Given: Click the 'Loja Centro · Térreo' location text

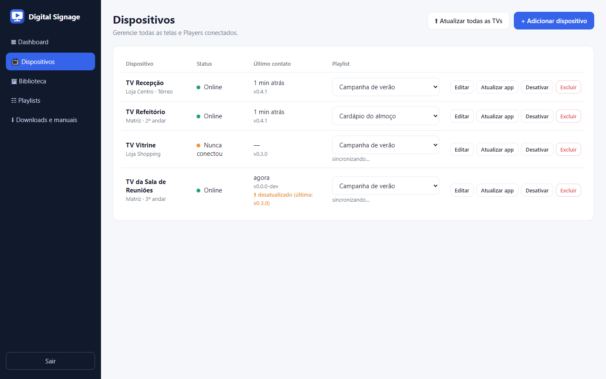Looking at the screenshot, I should coord(149,92).
